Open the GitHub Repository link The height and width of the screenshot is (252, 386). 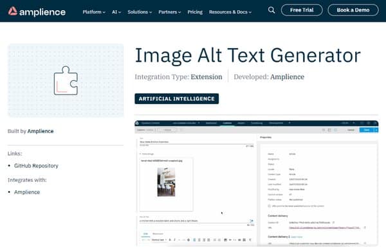click(36, 166)
